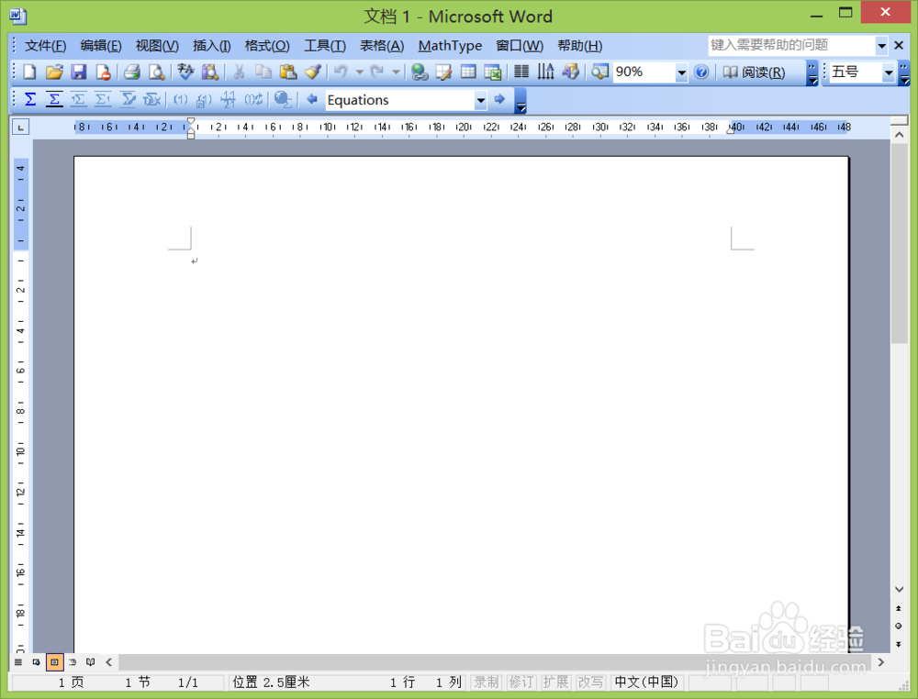Open the Research books icon
The height and width of the screenshot is (699, 918).
(x=210, y=72)
